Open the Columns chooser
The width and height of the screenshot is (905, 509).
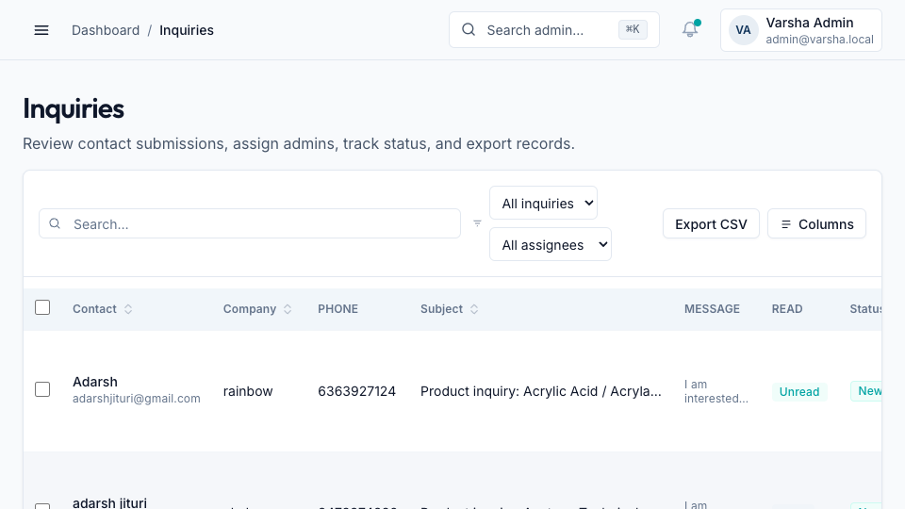pos(816,224)
